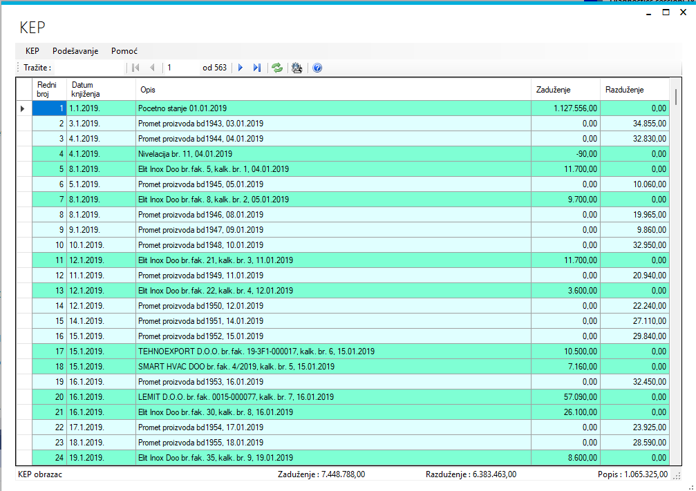Sort by the Opis column header
696x491 pixels.
tap(333, 89)
